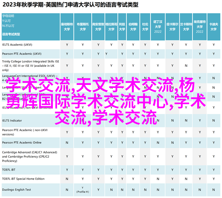Click Pearson PTE Academic Online N under 诺丁汉大学
Screen dimensions: 222x198
158,143
